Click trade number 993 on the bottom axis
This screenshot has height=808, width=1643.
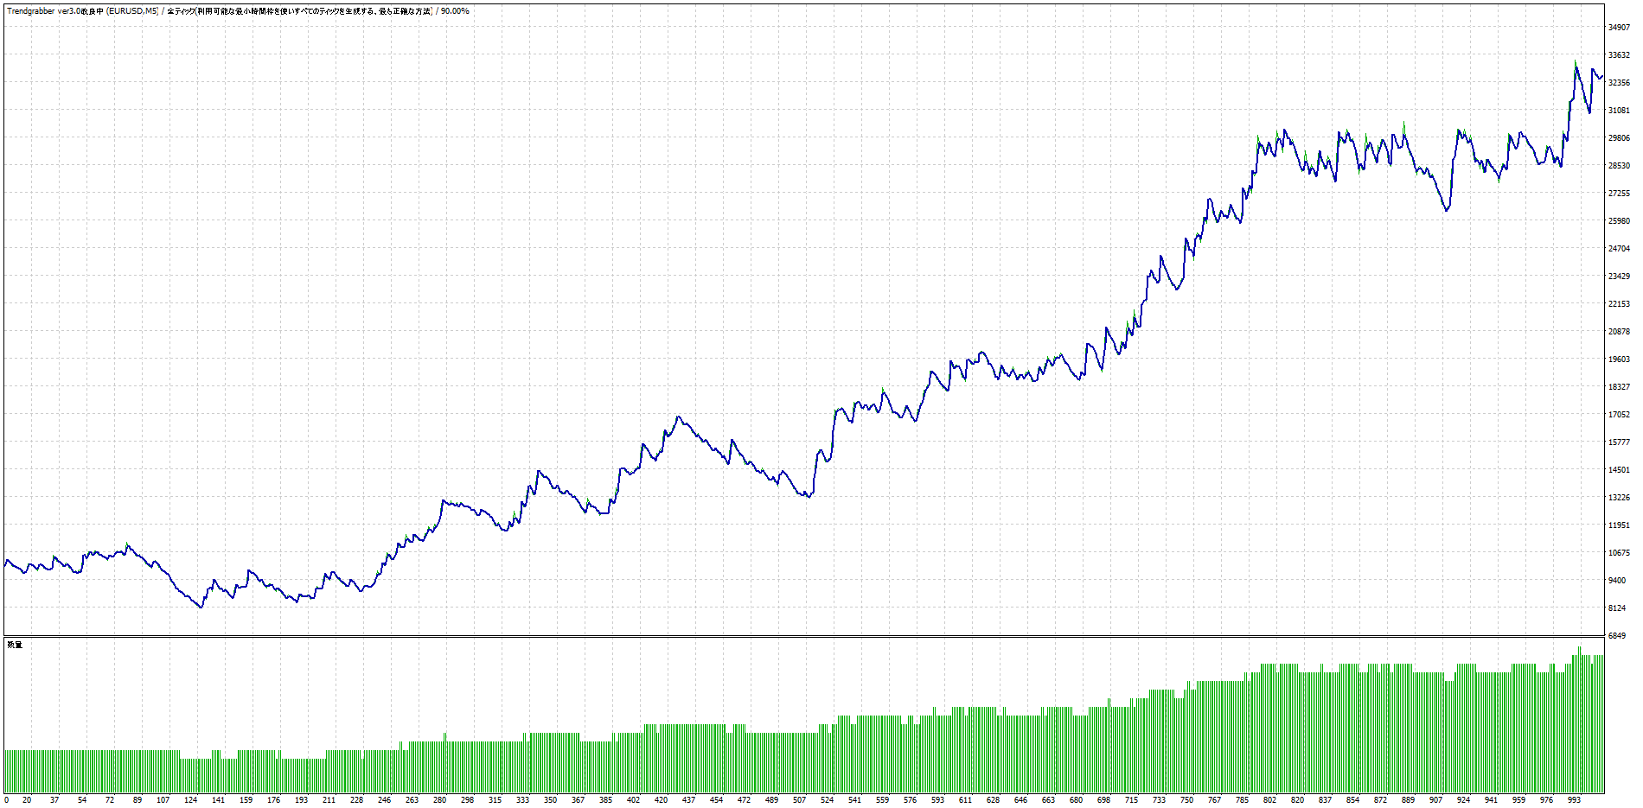pyautogui.click(x=1574, y=800)
